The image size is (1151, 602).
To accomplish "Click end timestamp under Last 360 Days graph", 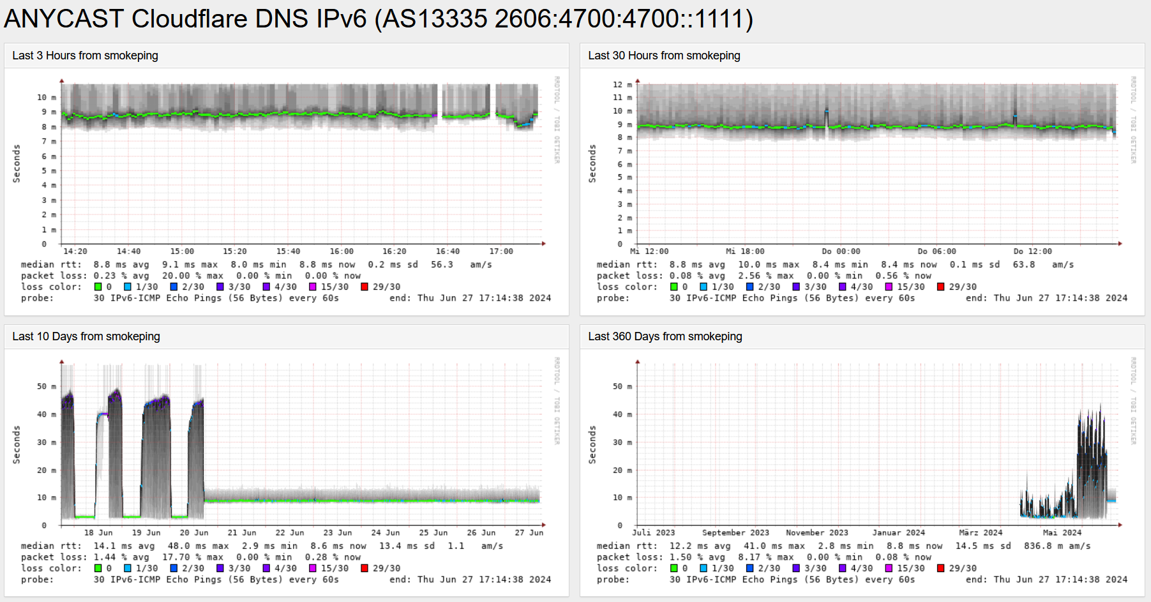I will tap(1047, 580).
